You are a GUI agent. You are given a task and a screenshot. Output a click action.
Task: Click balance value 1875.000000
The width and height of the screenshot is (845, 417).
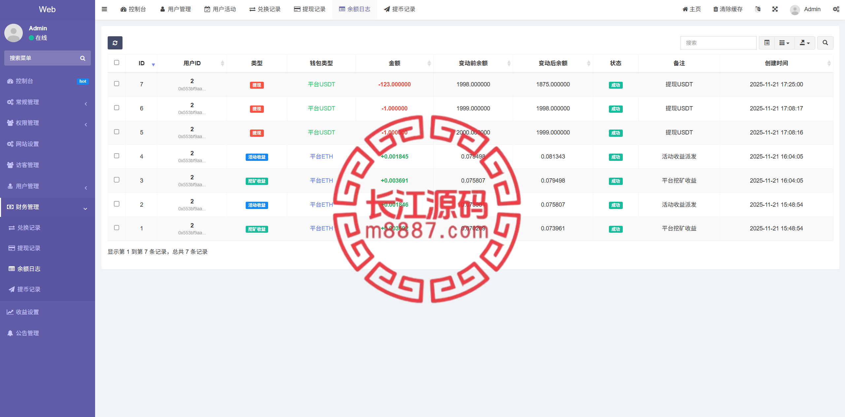pyautogui.click(x=553, y=84)
